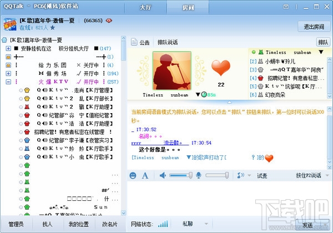333x233 pixels.
Task: Click the room logo avatar image
Action: [x=10, y=24]
